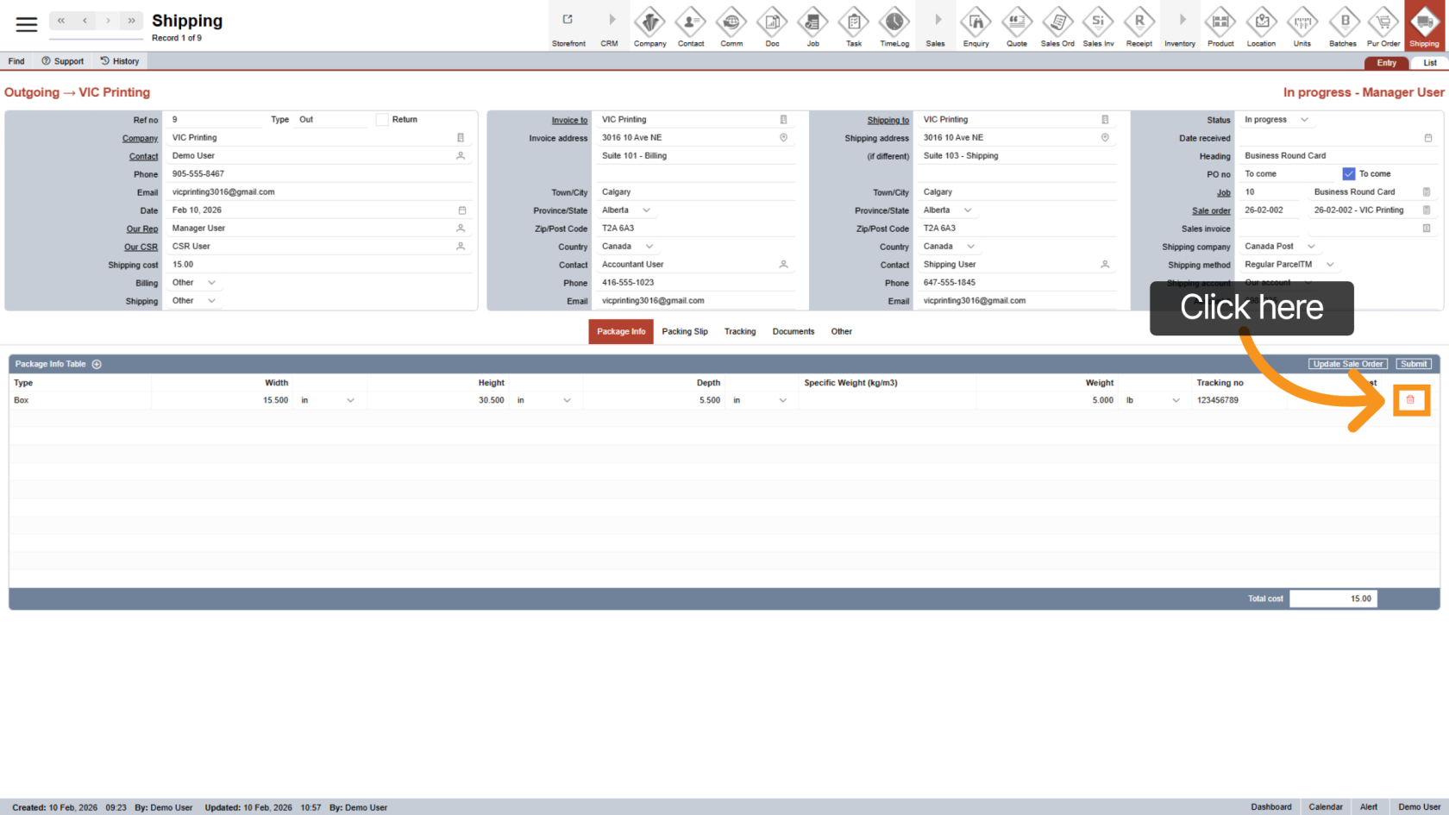Click the Shipping cost input field
1449x815 pixels.
pyautogui.click(x=319, y=265)
